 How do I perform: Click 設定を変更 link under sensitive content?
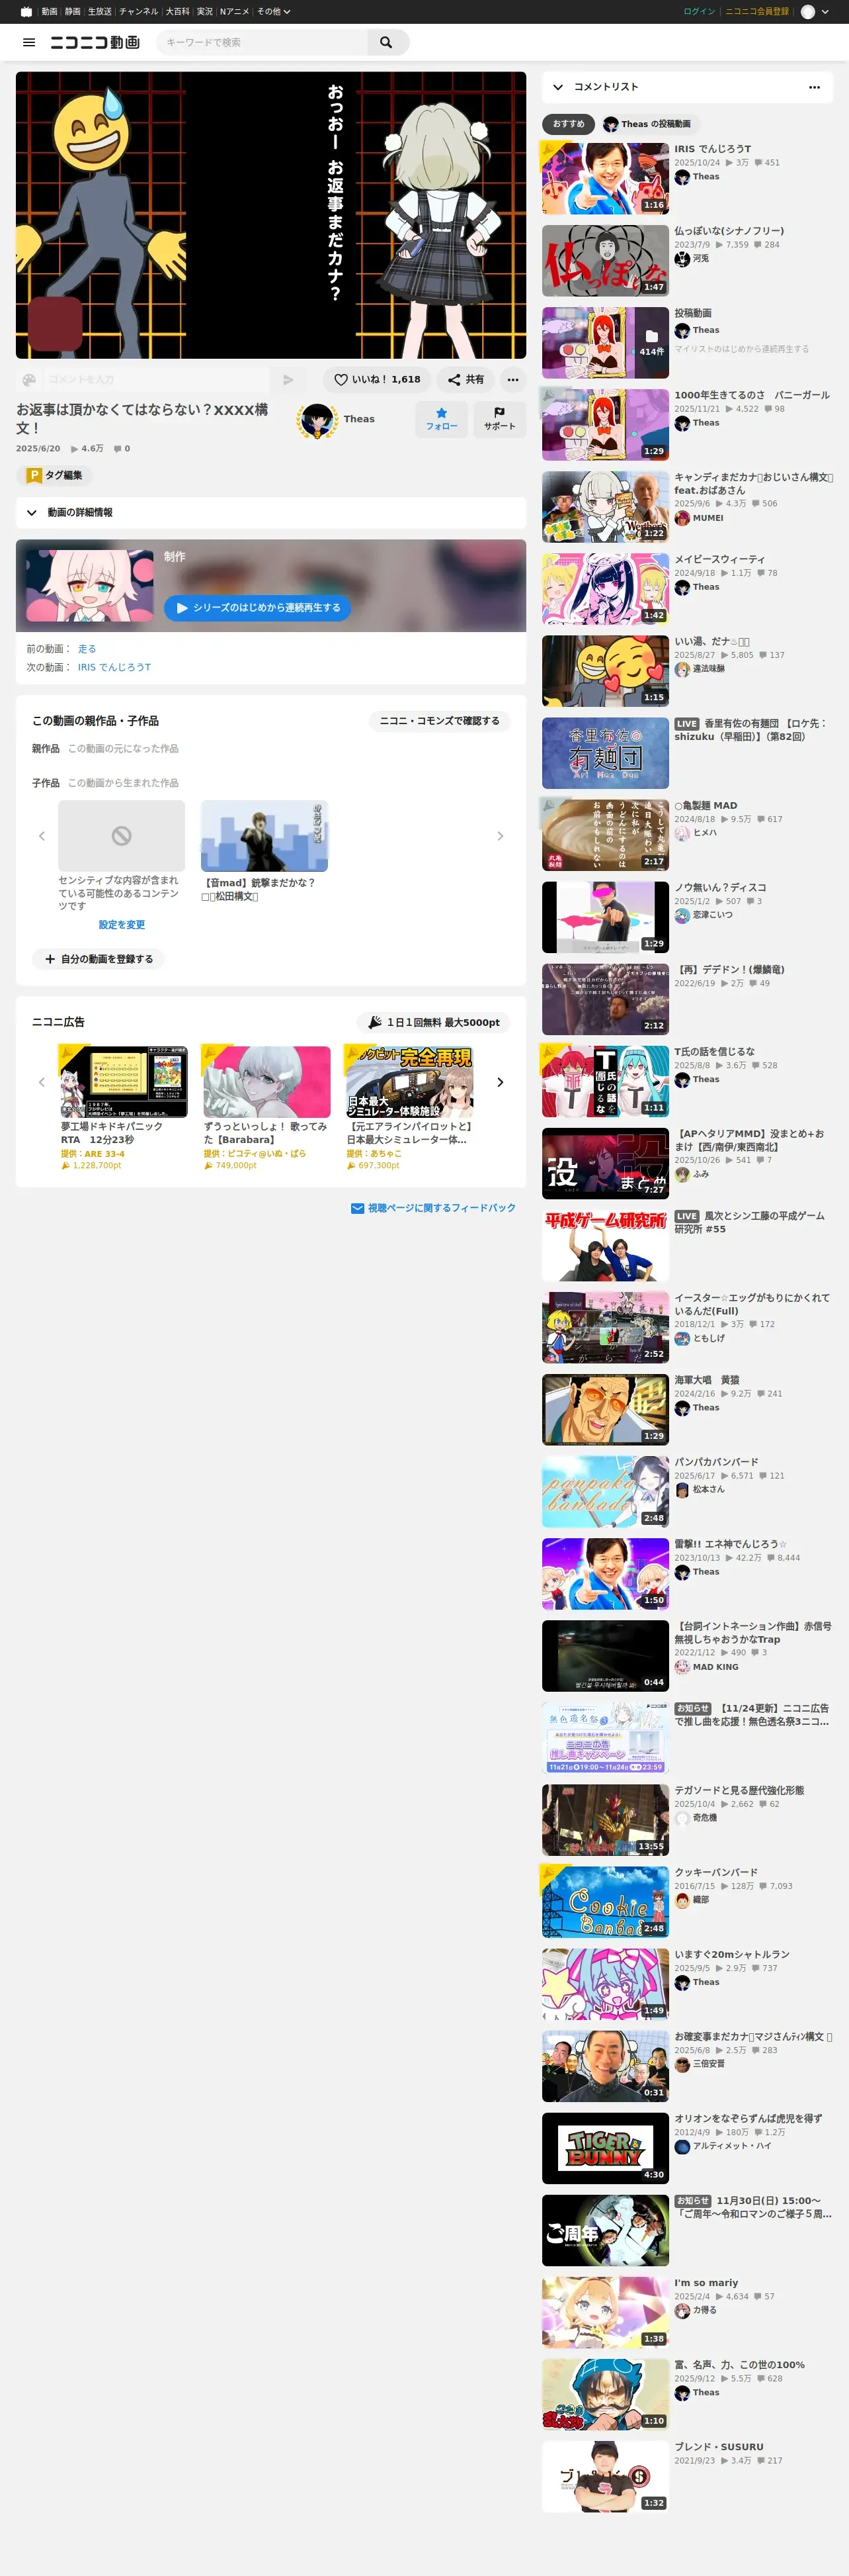[122, 925]
